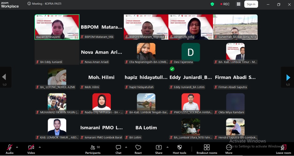Go to next participants page arrow
The height and width of the screenshot is (156, 294).
click(288, 77)
